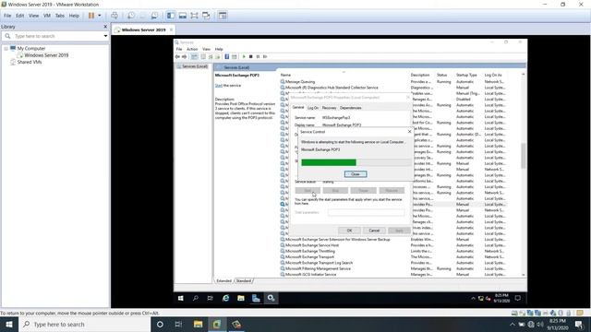
Task: Switch to Log On tab in Properties
Action: (x=313, y=108)
